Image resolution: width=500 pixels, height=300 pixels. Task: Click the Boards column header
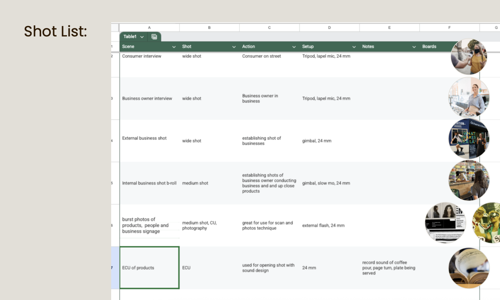tap(429, 47)
